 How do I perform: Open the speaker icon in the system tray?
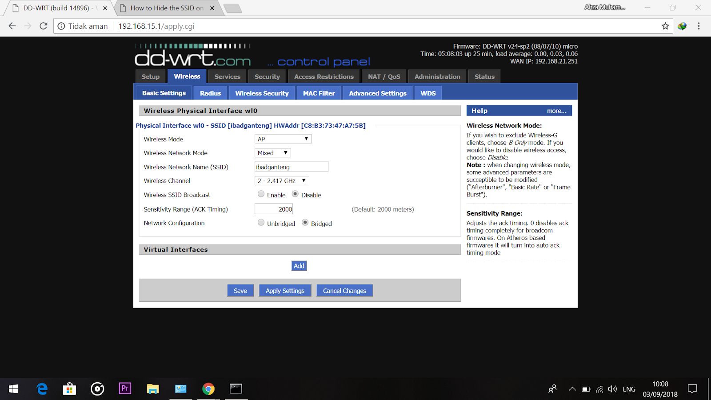pos(612,388)
